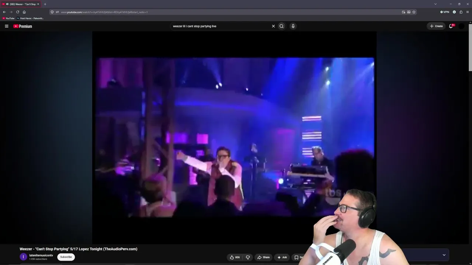Toggle the browser VPN button
The image size is (472, 265).
tap(445, 12)
